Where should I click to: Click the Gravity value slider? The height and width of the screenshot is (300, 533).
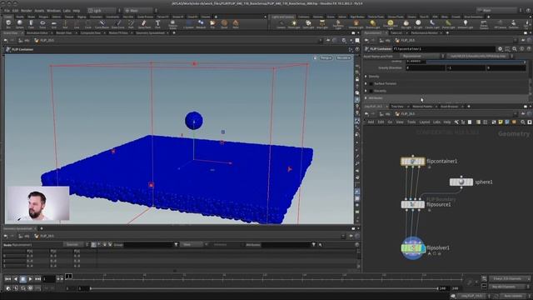tap(476, 62)
